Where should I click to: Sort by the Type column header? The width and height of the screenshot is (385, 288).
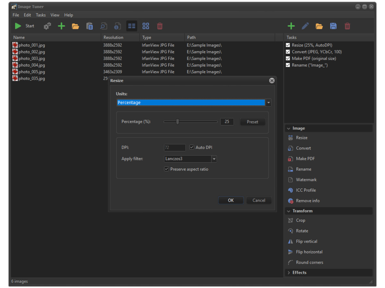[162, 37]
